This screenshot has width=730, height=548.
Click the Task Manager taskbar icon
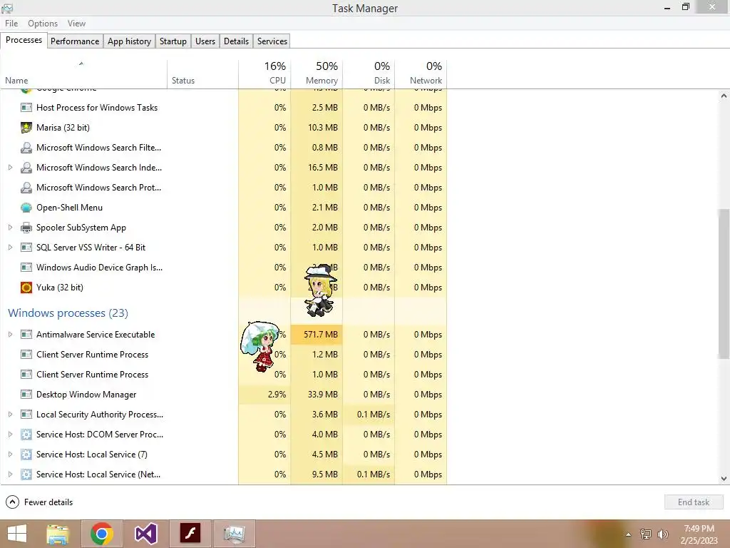click(x=234, y=534)
